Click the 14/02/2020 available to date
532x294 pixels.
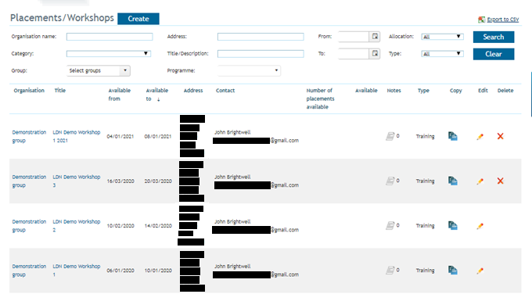(x=158, y=226)
